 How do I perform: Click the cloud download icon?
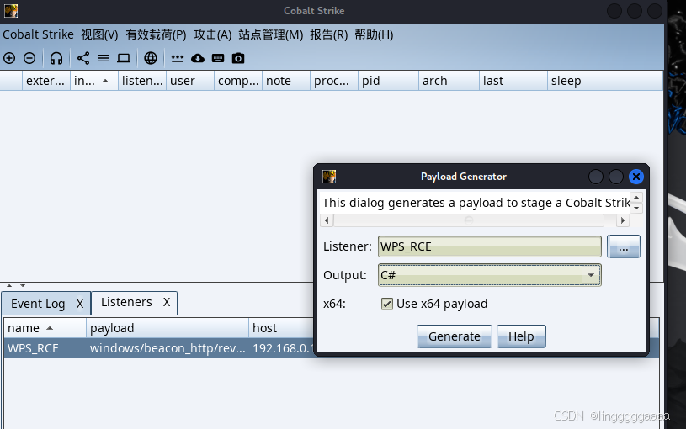[198, 58]
